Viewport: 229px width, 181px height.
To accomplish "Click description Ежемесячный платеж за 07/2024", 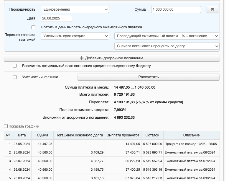I will point(190,161).
